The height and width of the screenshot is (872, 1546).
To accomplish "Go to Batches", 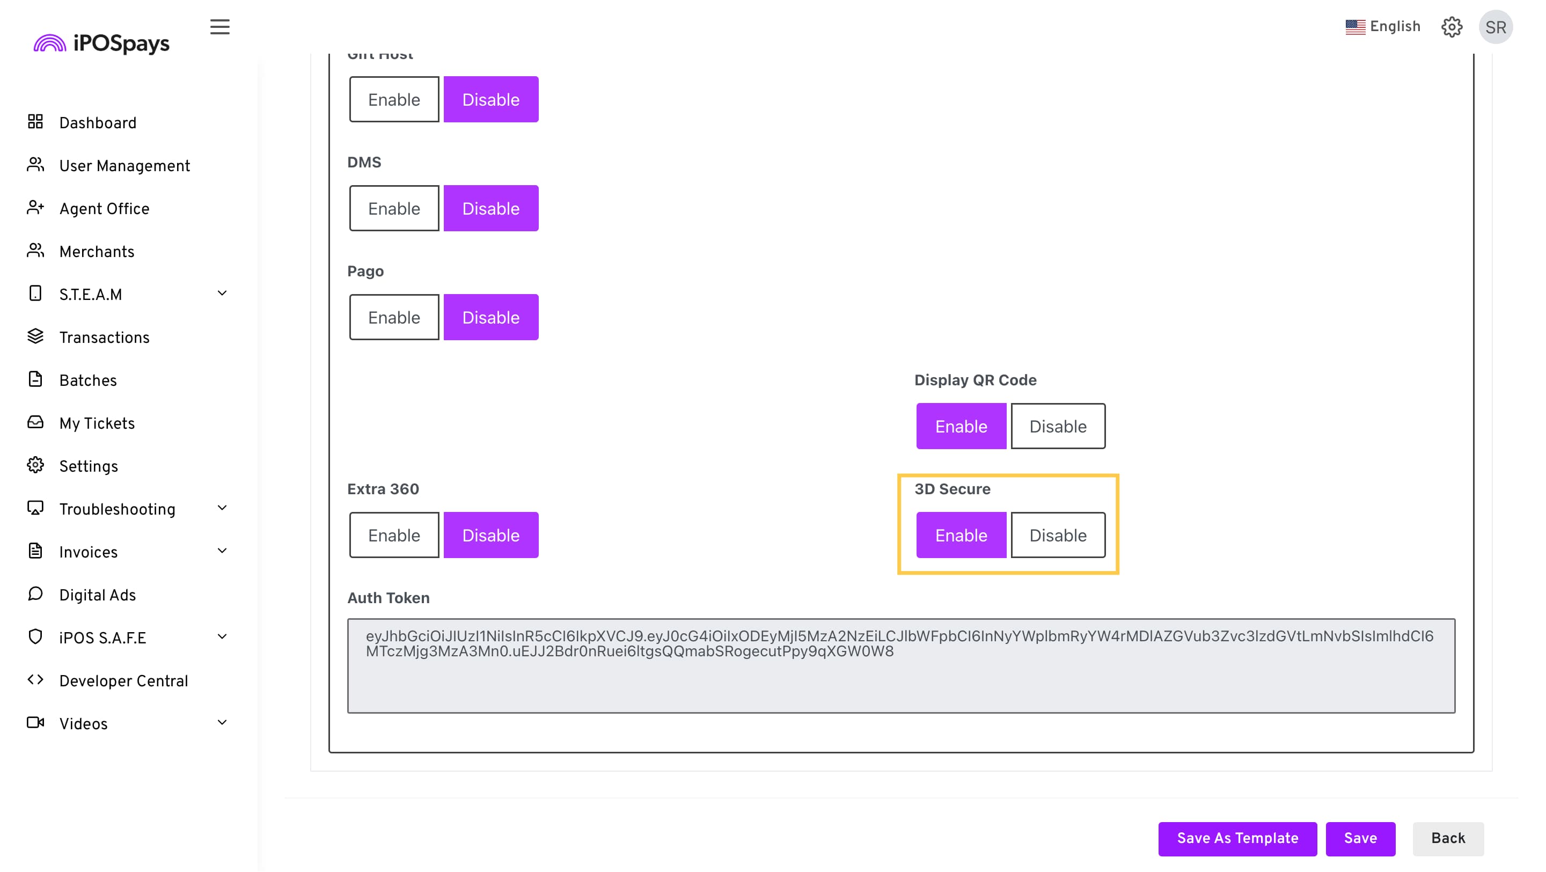I will (88, 380).
